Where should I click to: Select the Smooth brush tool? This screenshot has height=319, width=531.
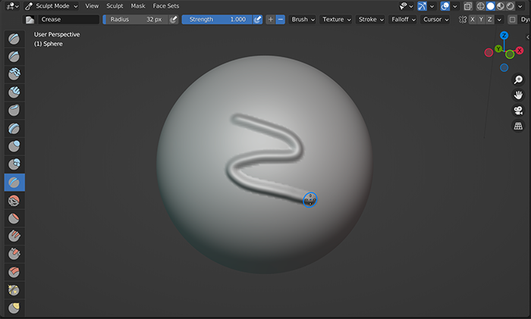(14, 201)
